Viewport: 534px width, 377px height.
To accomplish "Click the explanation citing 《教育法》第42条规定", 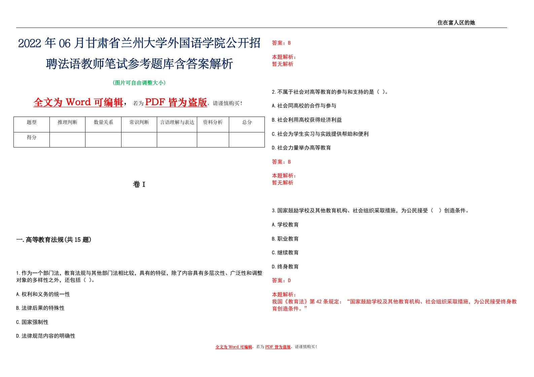I will coord(394,305).
